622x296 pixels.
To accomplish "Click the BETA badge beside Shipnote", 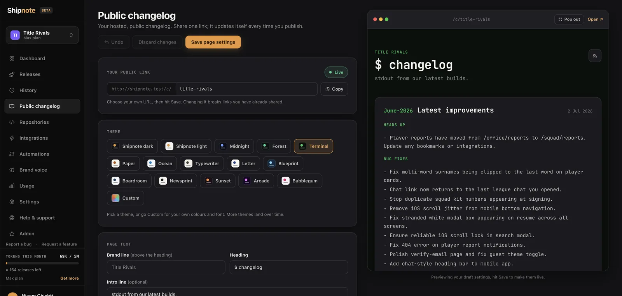I will click(x=46, y=11).
